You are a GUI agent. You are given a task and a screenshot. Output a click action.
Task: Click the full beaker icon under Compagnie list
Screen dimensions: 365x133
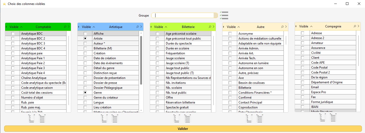(x=333, y=118)
